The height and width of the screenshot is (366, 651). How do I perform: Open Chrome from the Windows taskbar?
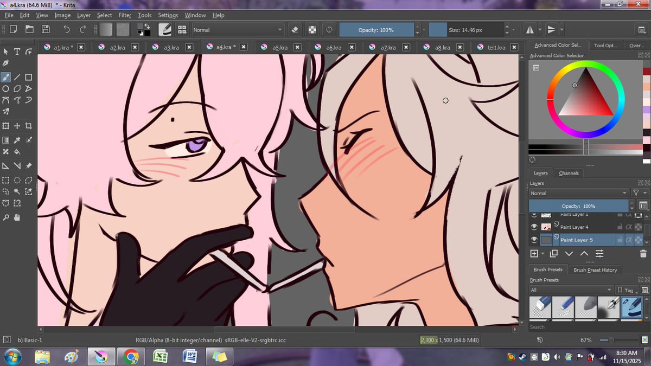tap(130, 357)
